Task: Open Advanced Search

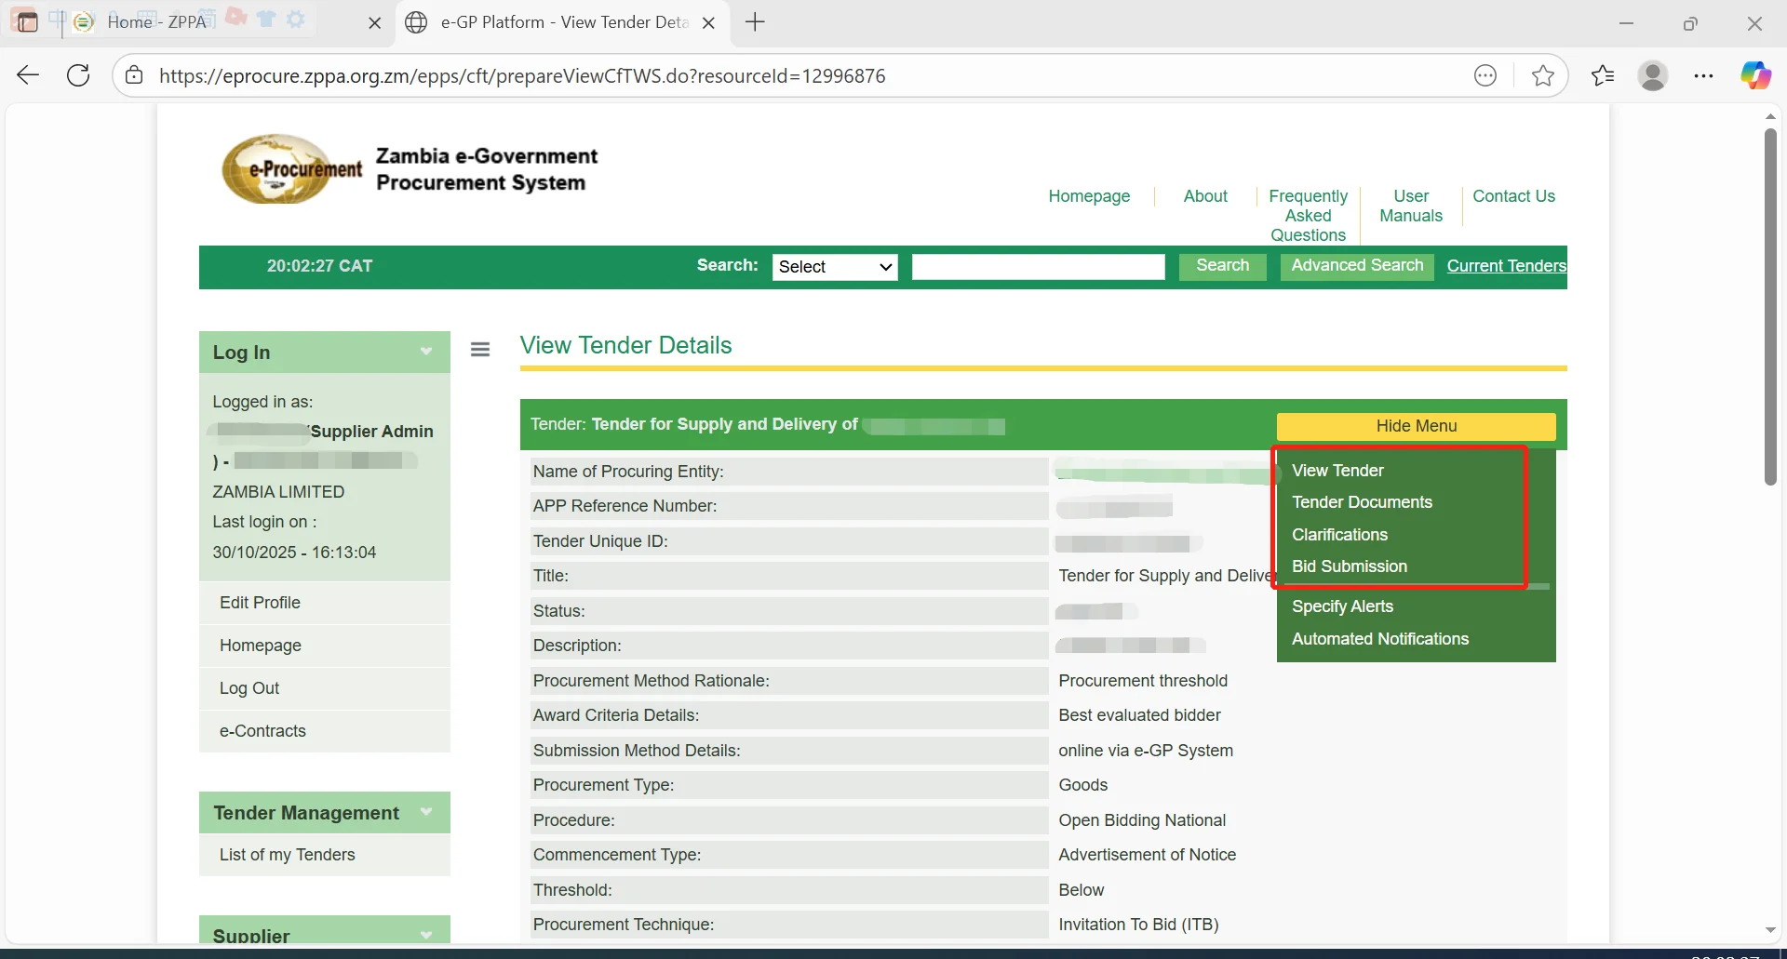Action: [x=1357, y=266]
